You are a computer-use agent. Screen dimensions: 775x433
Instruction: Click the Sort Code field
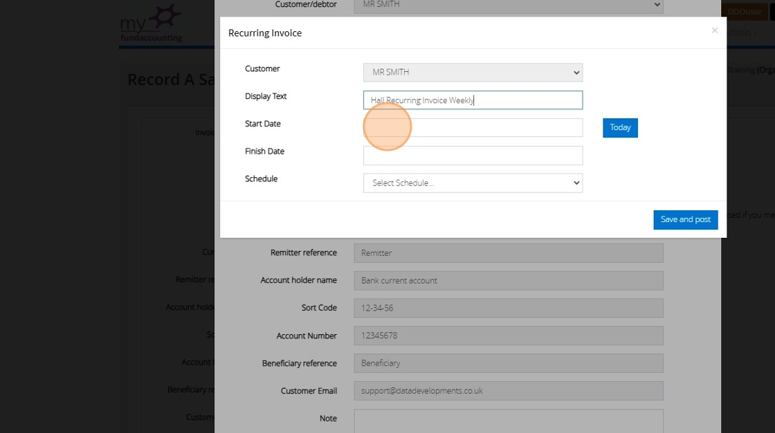coord(508,308)
